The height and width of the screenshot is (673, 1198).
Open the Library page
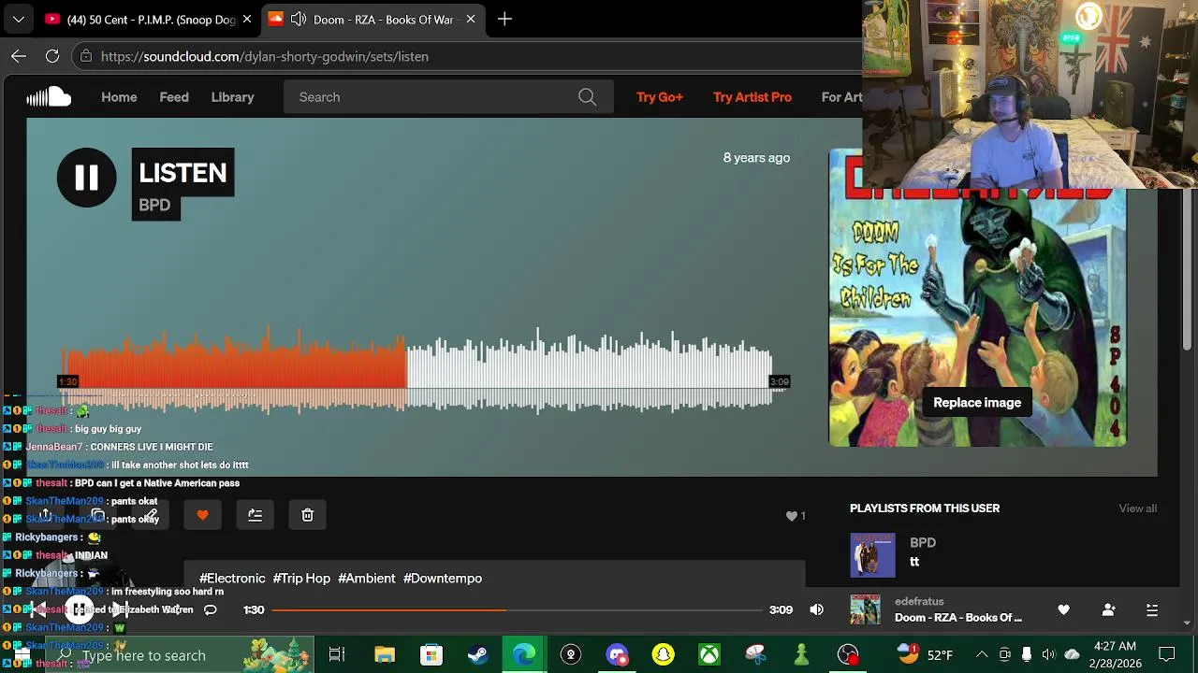point(232,97)
